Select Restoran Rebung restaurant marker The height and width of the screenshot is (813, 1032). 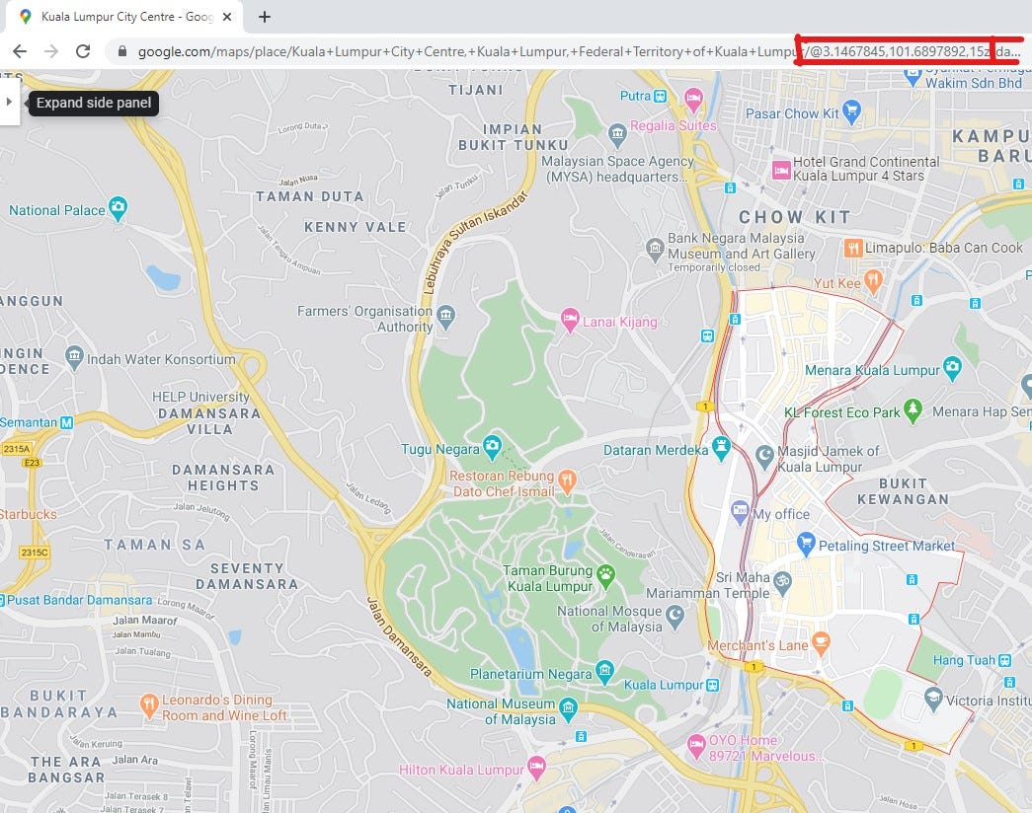(567, 480)
